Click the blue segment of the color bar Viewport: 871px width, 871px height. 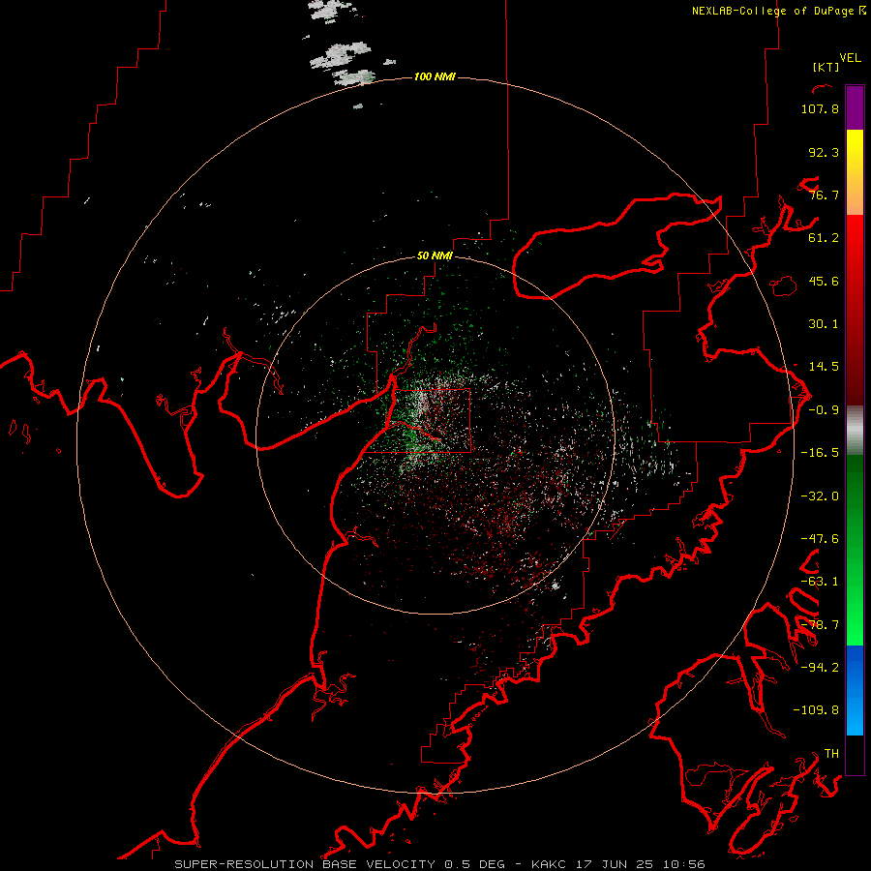855,690
